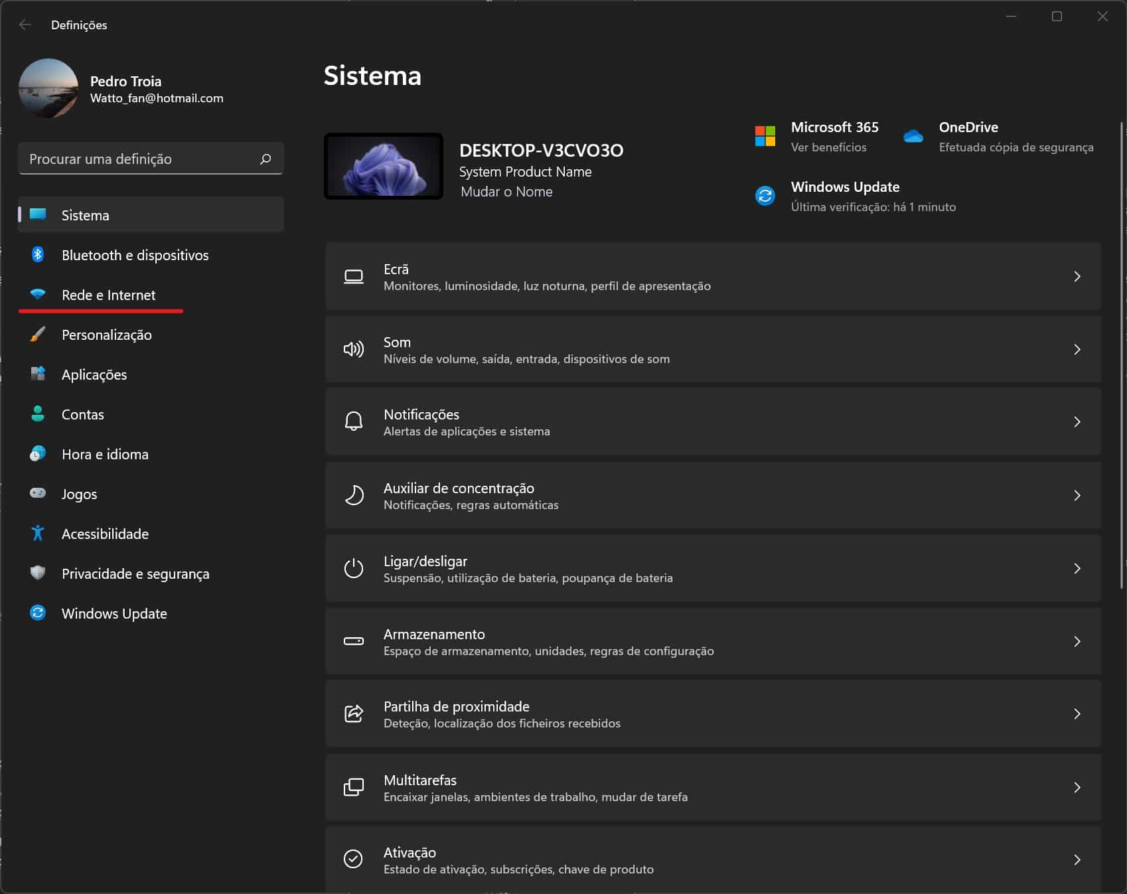Click the Bluetooth icon in sidebar

(38, 255)
